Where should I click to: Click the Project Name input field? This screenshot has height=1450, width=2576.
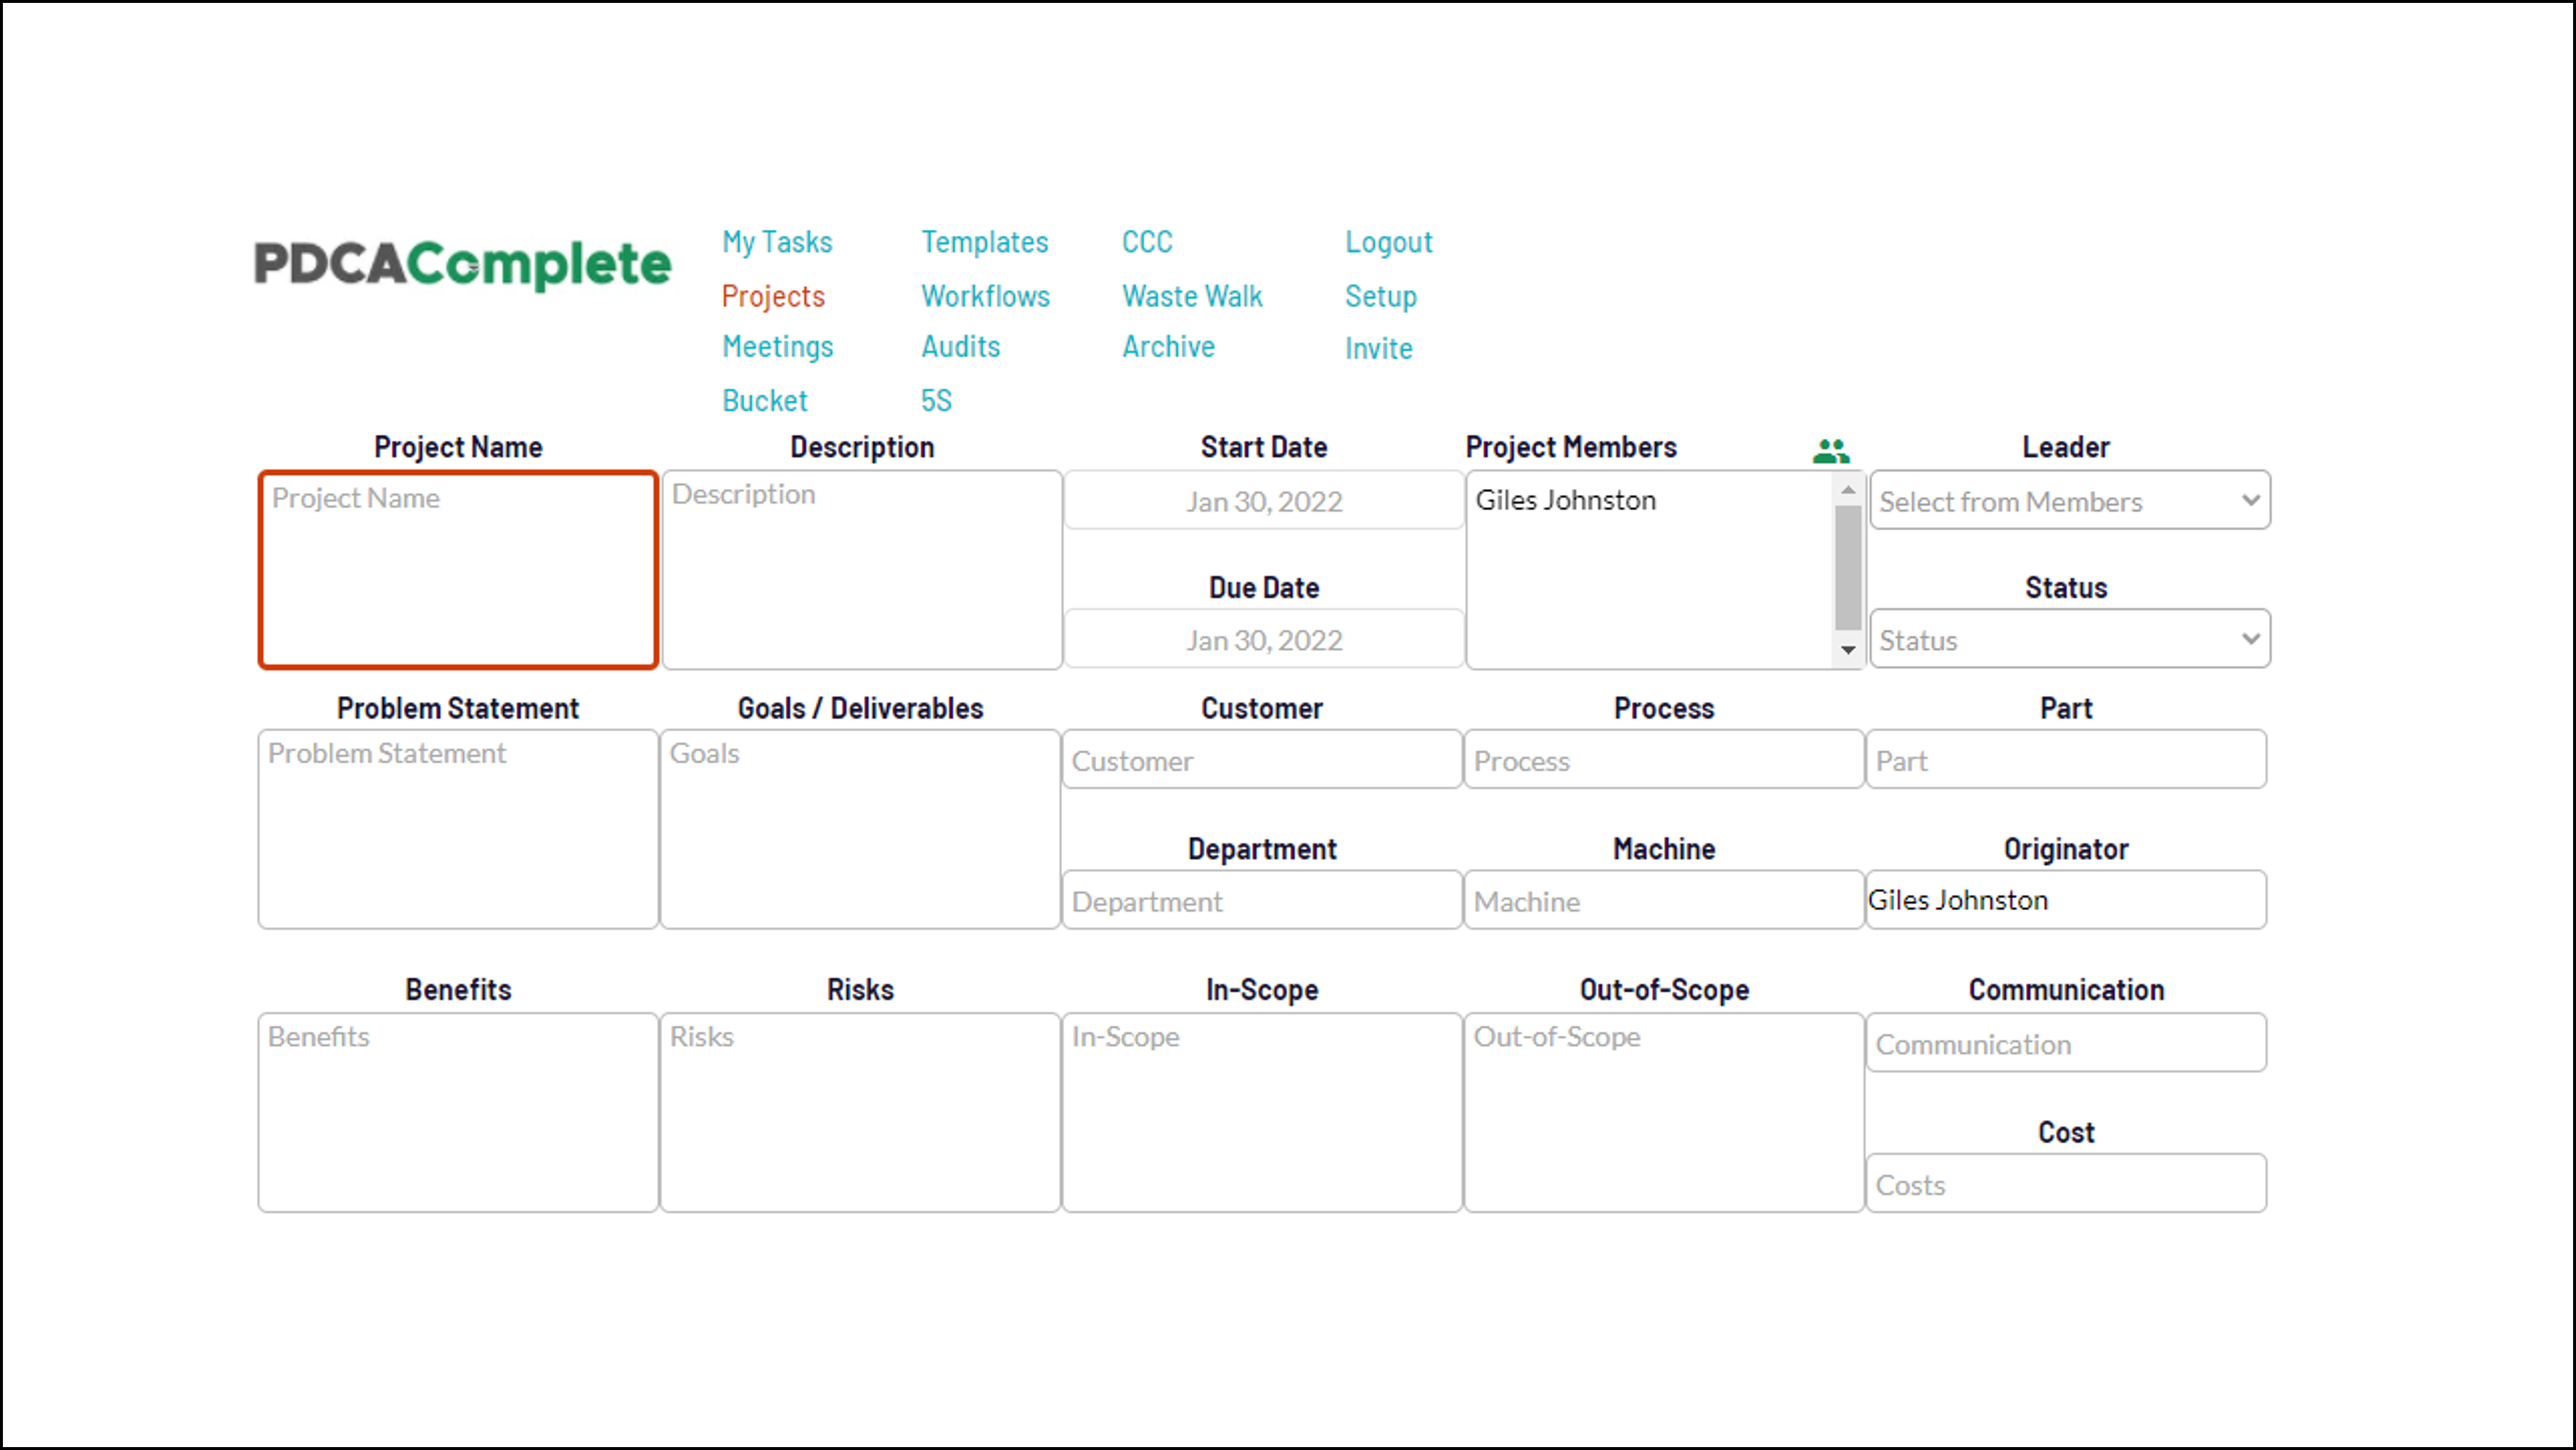(457, 566)
